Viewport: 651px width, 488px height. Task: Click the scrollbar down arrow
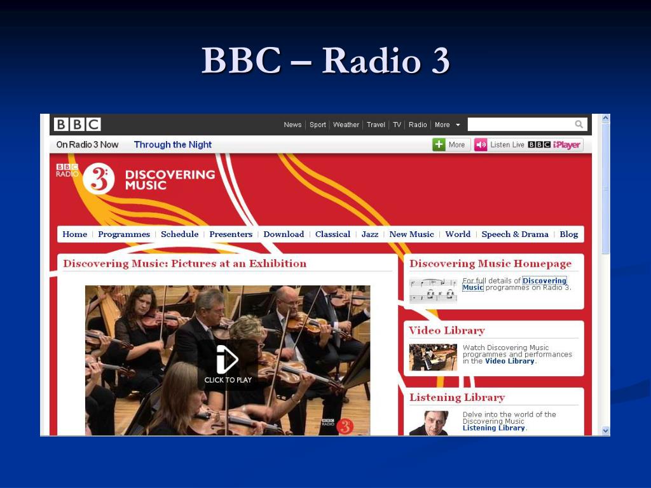click(x=605, y=431)
